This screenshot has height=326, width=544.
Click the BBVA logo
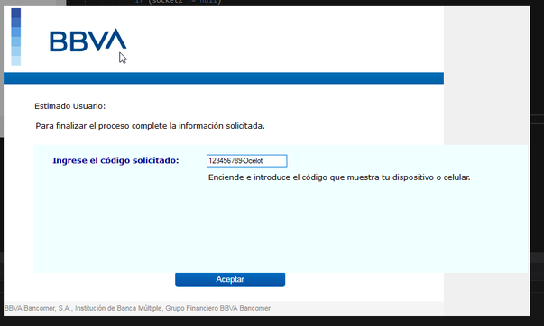(x=88, y=41)
